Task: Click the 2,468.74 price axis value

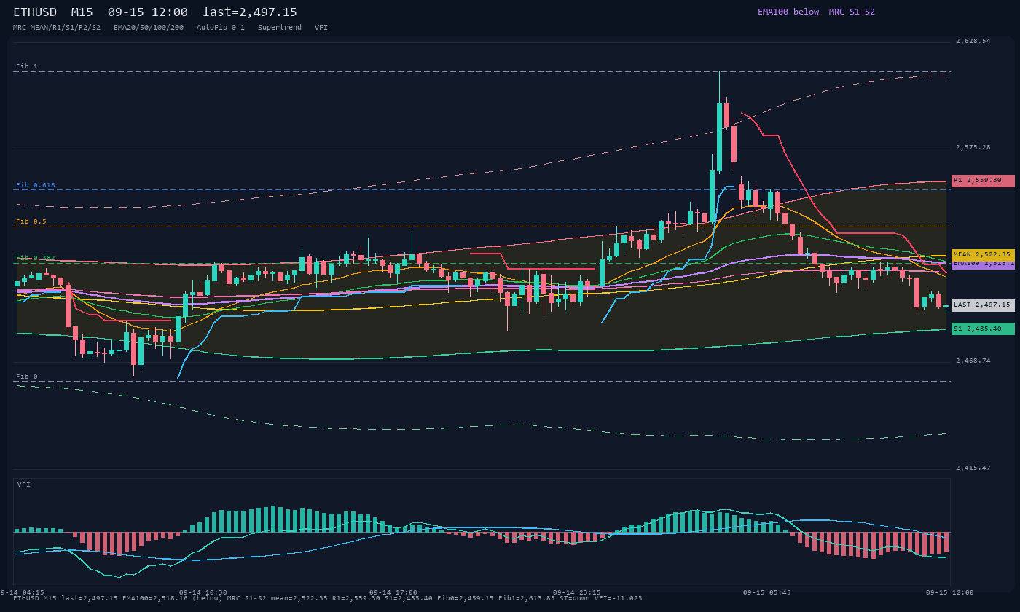Action: (x=973, y=361)
